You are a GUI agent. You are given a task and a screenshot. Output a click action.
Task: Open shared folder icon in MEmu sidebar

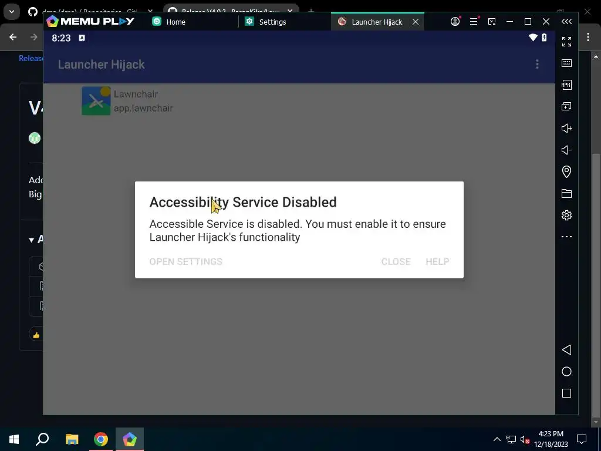coord(566,193)
